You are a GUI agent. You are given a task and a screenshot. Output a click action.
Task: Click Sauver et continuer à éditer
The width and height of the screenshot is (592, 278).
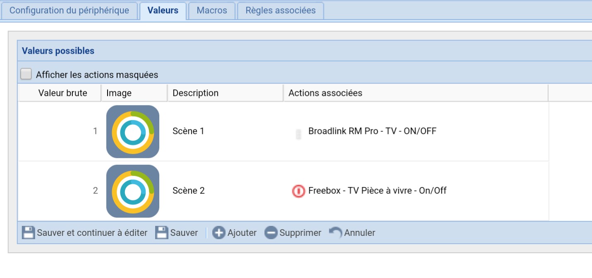[x=92, y=233]
